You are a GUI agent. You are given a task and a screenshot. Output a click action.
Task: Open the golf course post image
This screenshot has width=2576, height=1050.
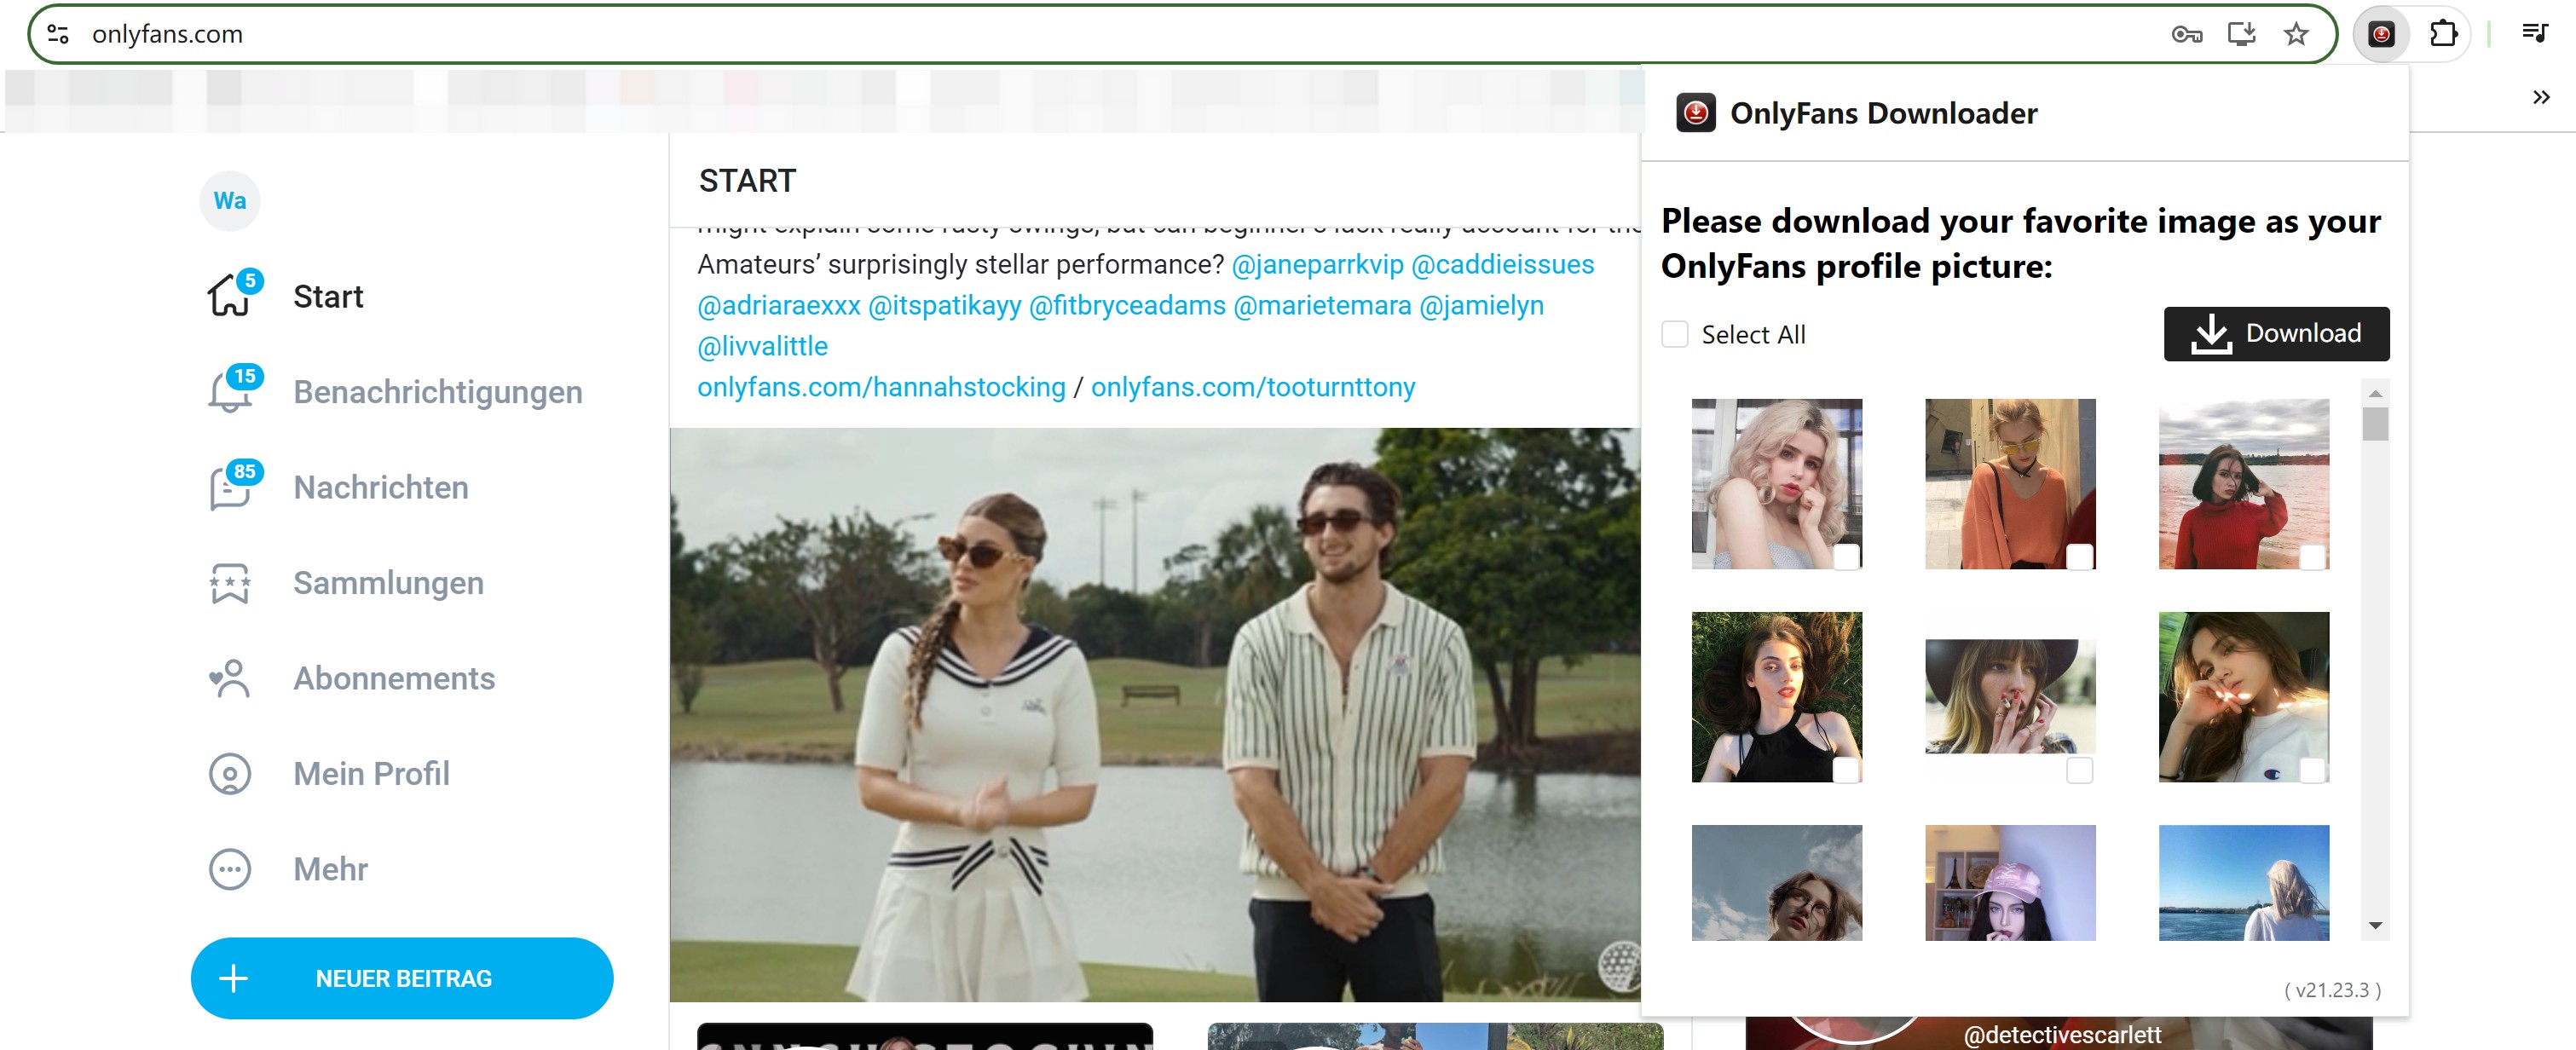click(x=1155, y=715)
